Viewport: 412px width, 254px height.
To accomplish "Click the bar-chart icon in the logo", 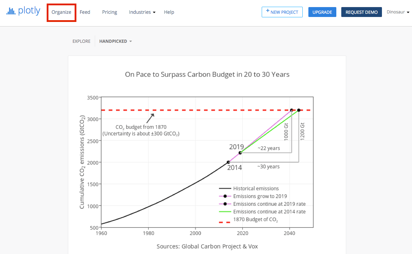I will click(x=11, y=11).
